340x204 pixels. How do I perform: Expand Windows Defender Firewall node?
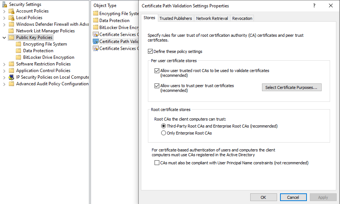4,25
